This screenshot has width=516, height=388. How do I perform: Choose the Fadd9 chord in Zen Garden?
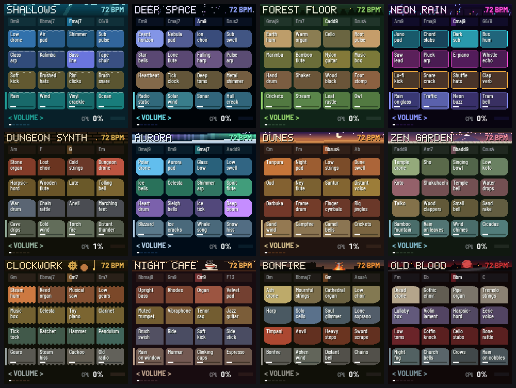(406, 150)
